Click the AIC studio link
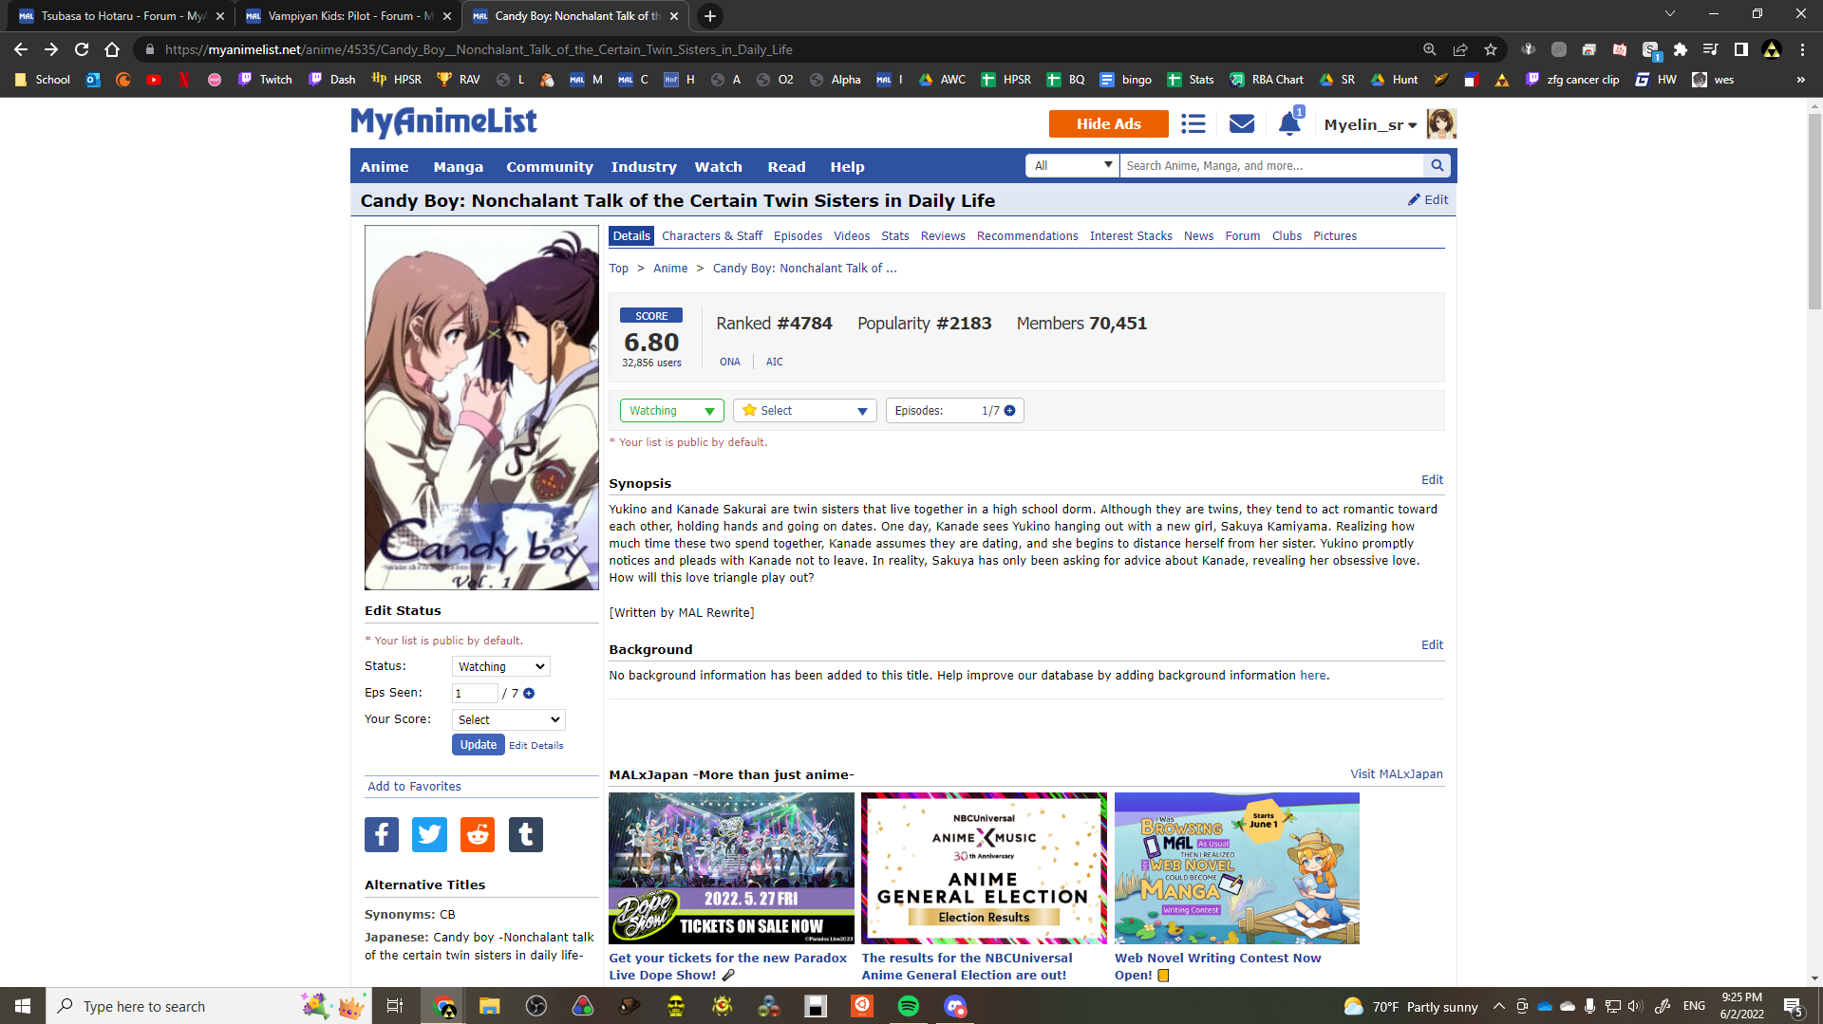 (x=775, y=362)
